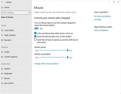Viewport: 121px width, 94px height.
Task: Open Fix mouse problems link
Action: 102,16
